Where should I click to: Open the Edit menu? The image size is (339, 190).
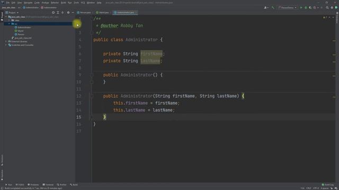tap(13, 3)
